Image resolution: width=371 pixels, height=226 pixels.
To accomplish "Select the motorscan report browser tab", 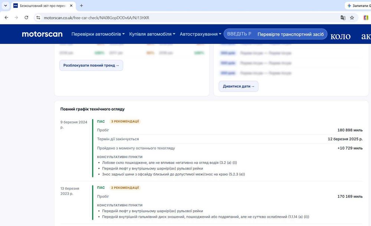I will pos(43,6).
